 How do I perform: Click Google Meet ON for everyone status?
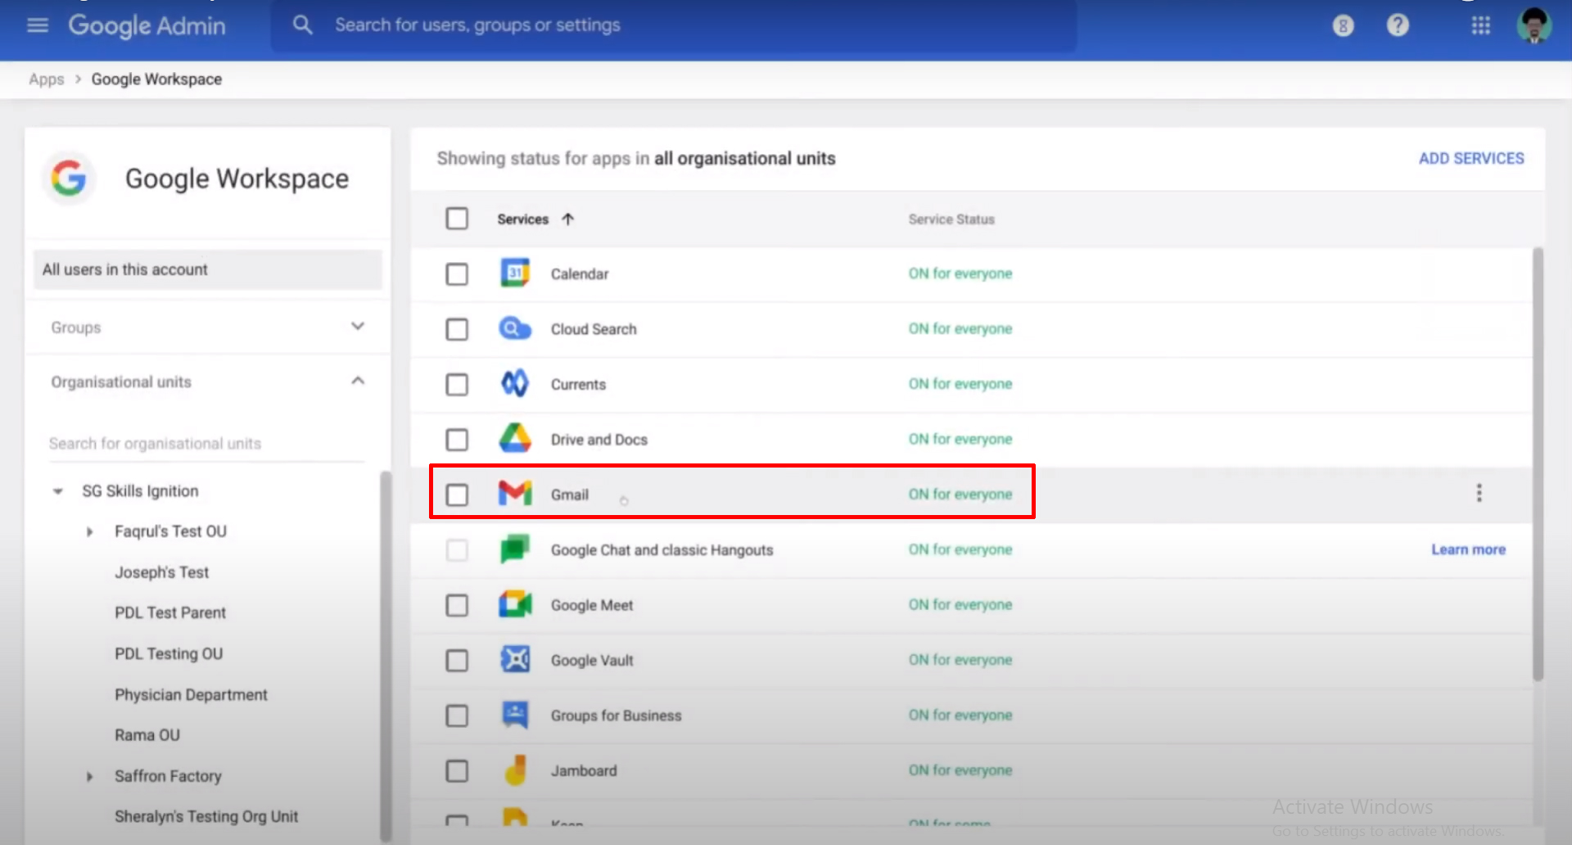(960, 604)
